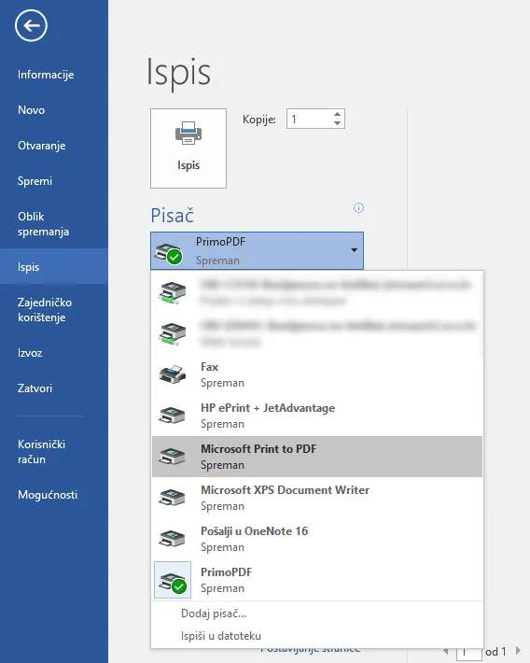Click the PrimoPDF default printer icon in list
530x663 pixels.
pyautogui.click(x=173, y=580)
